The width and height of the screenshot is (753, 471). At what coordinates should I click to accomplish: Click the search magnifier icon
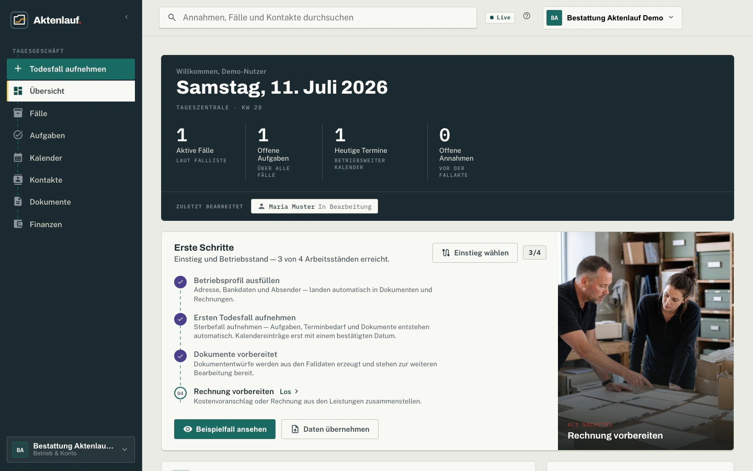[172, 17]
